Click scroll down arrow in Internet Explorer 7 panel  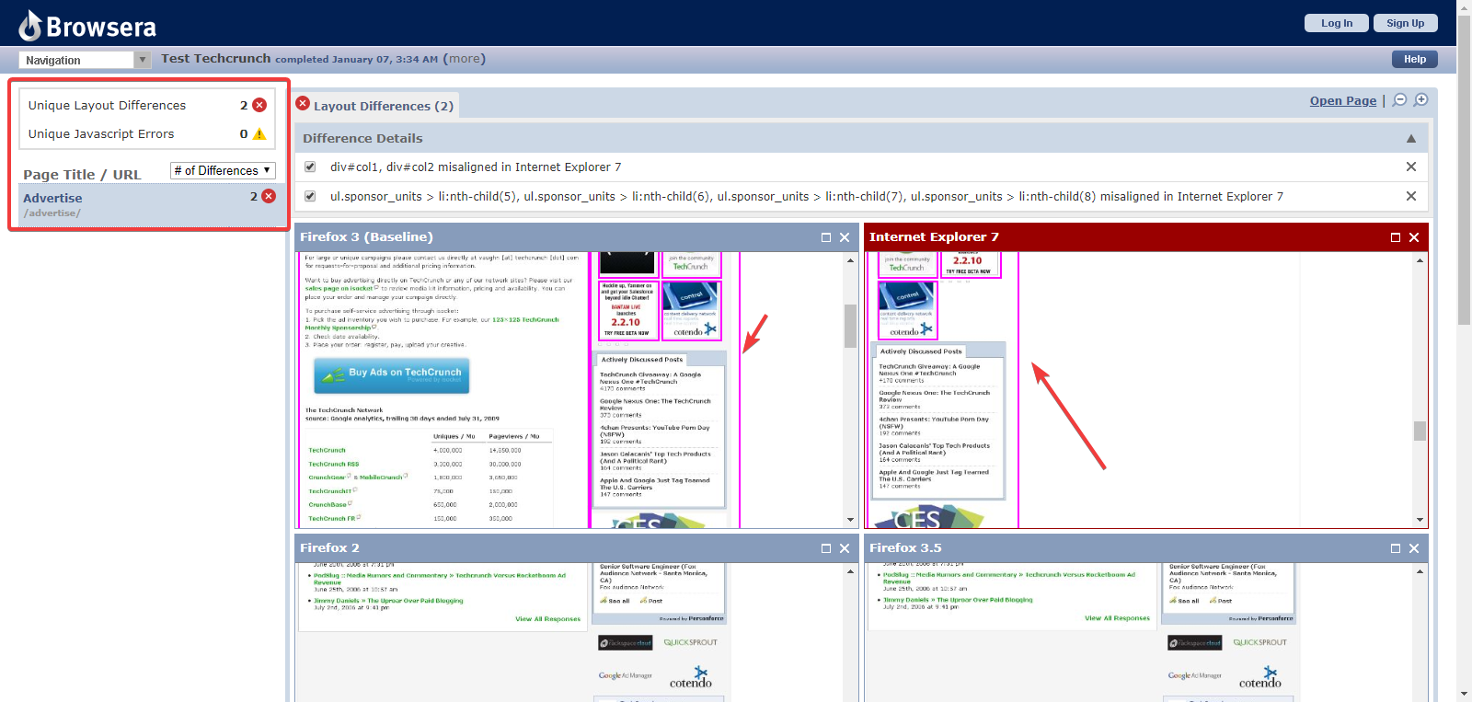tap(1420, 520)
